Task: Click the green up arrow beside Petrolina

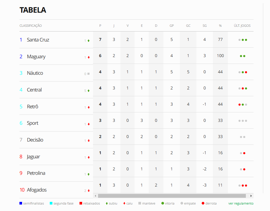Action: pyautogui.click(x=89, y=174)
